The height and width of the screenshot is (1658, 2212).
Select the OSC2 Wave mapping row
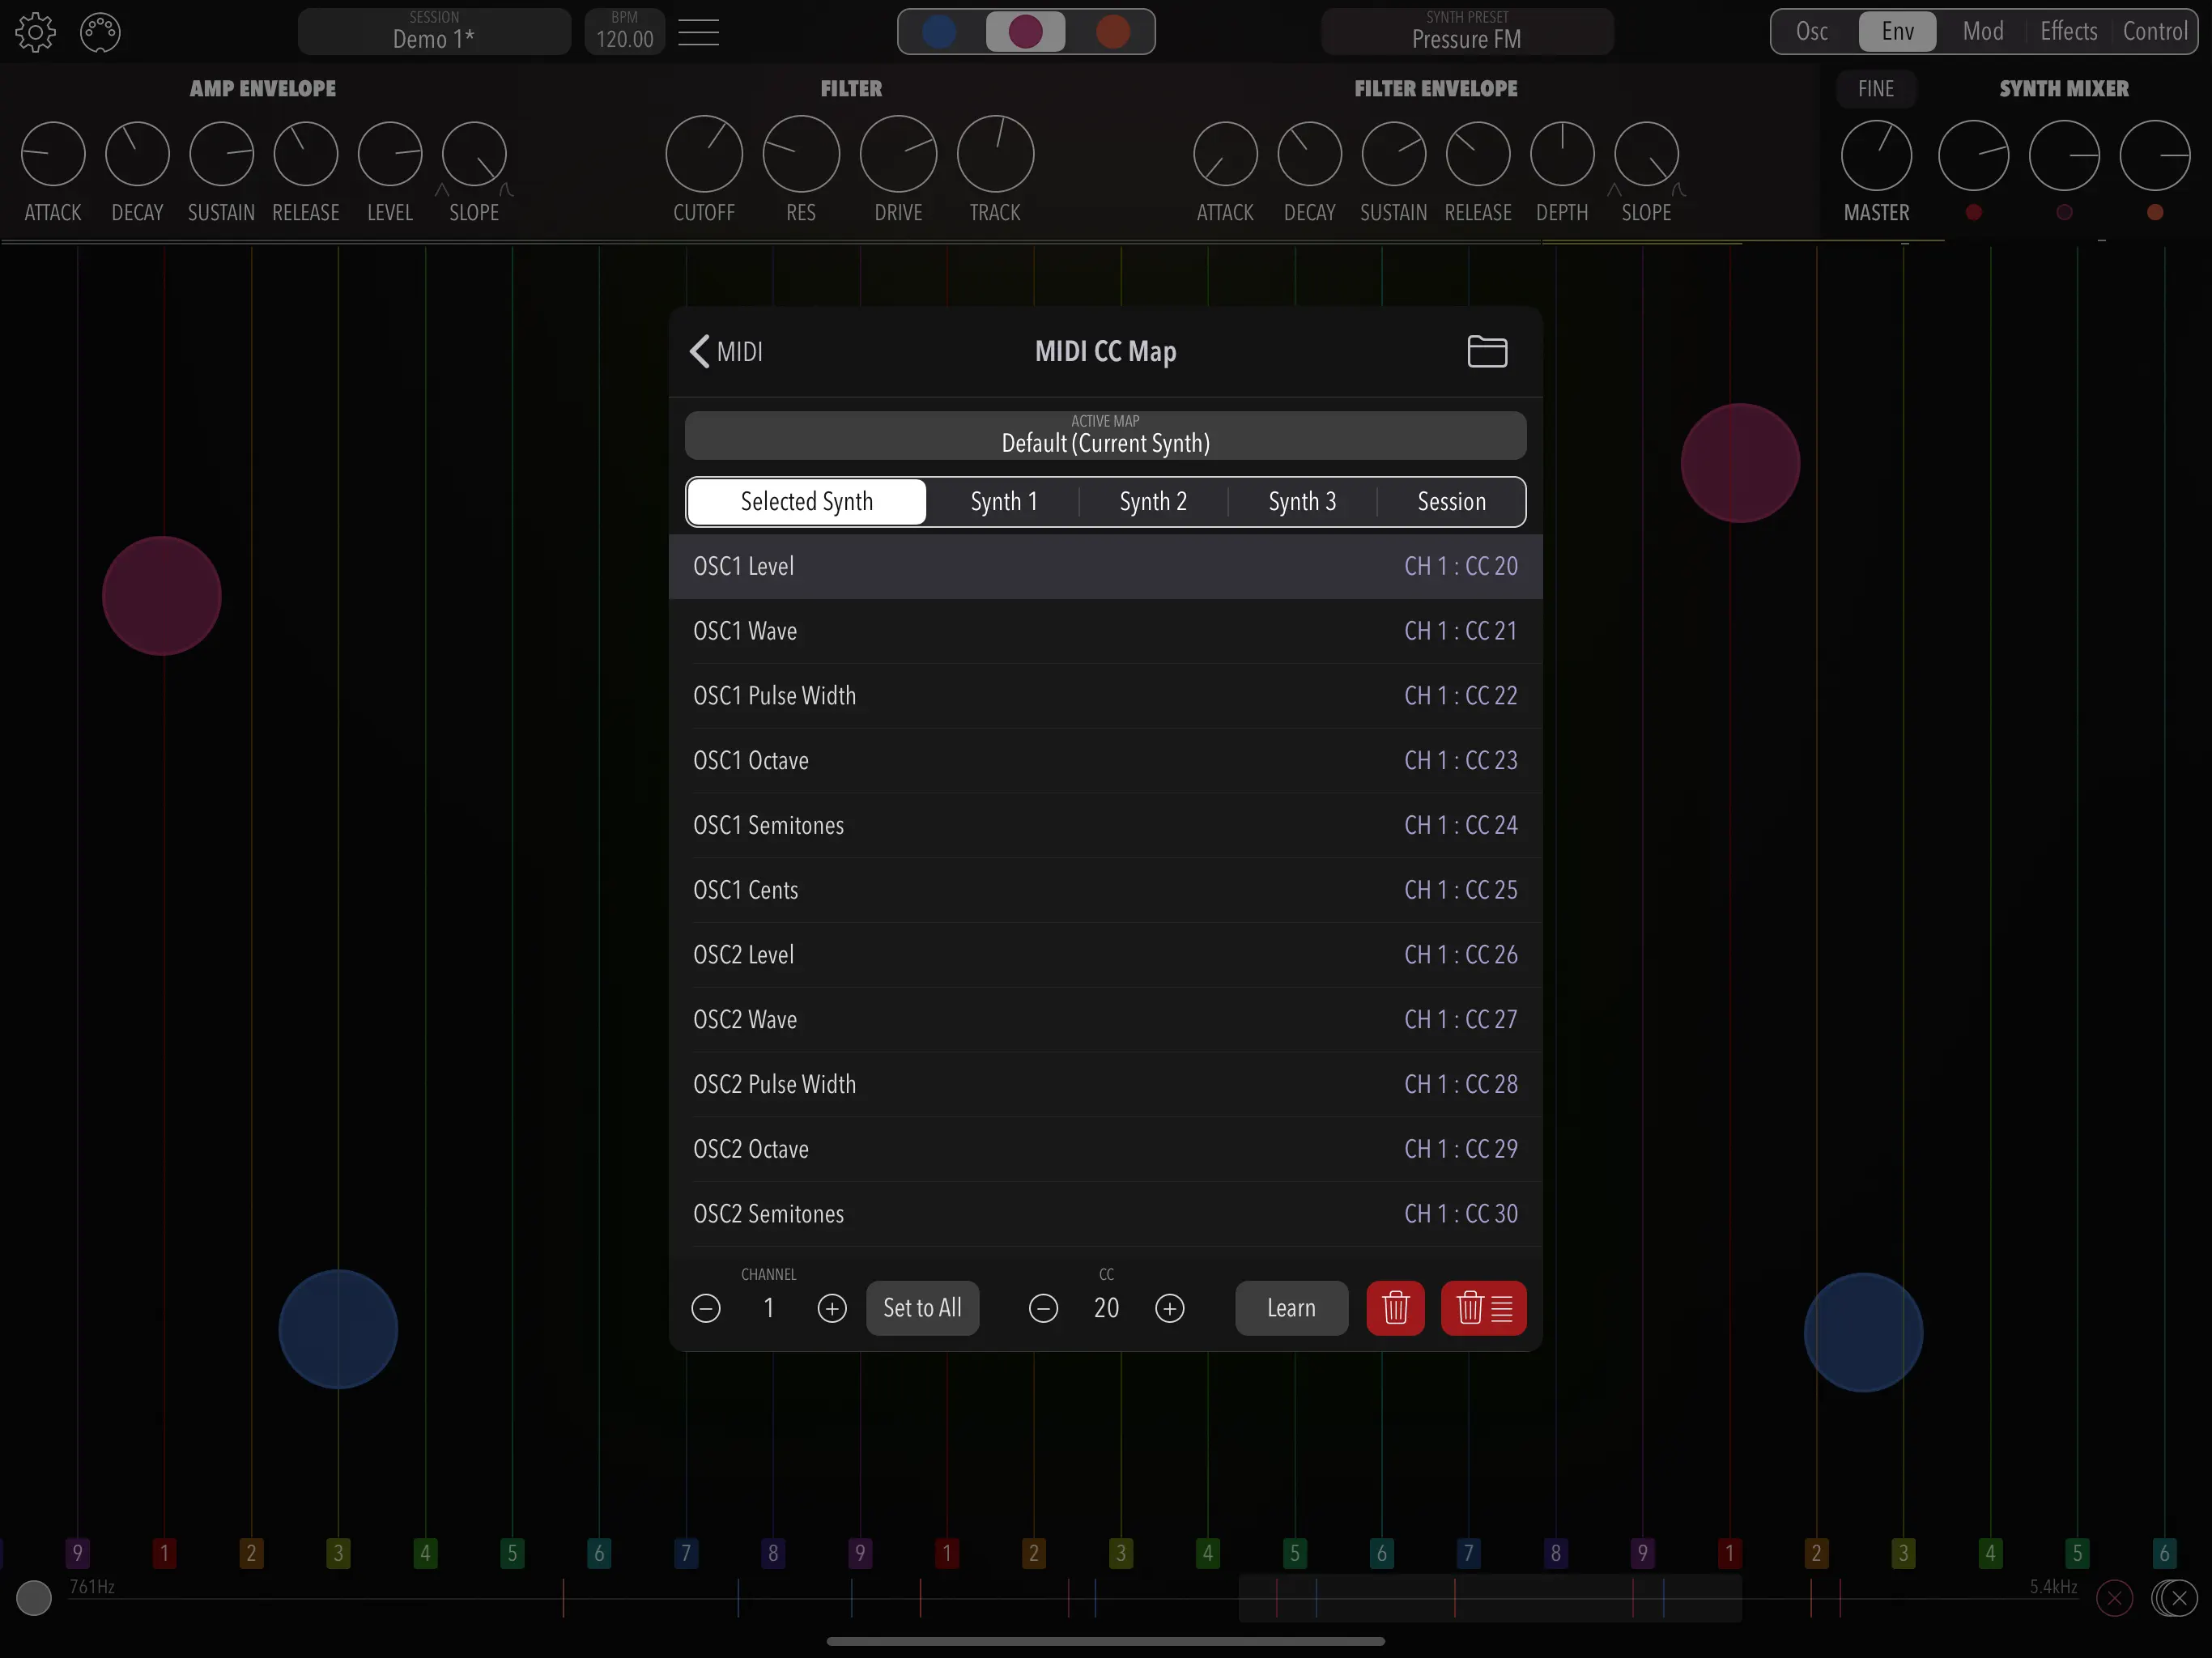tap(1105, 1019)
